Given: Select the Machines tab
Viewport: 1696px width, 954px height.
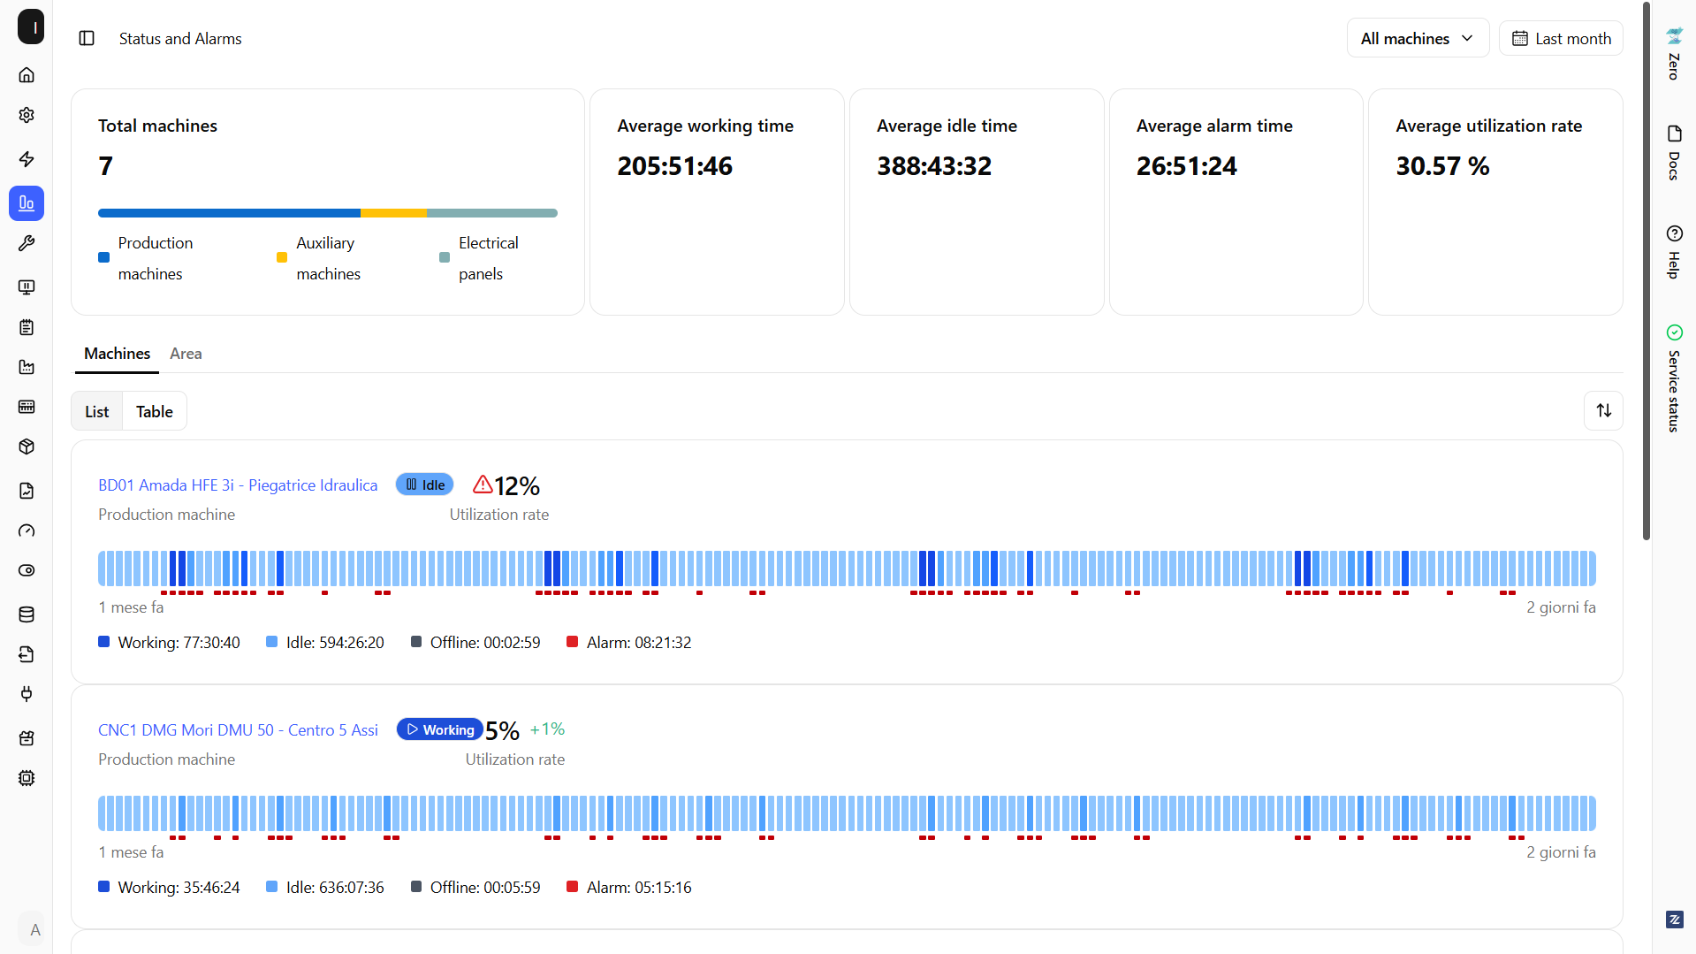Looking at the screenshot, I should coord(117,354).
